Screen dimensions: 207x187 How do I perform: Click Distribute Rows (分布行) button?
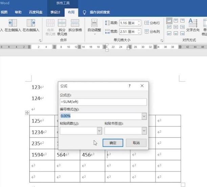(x=152, y=23)
